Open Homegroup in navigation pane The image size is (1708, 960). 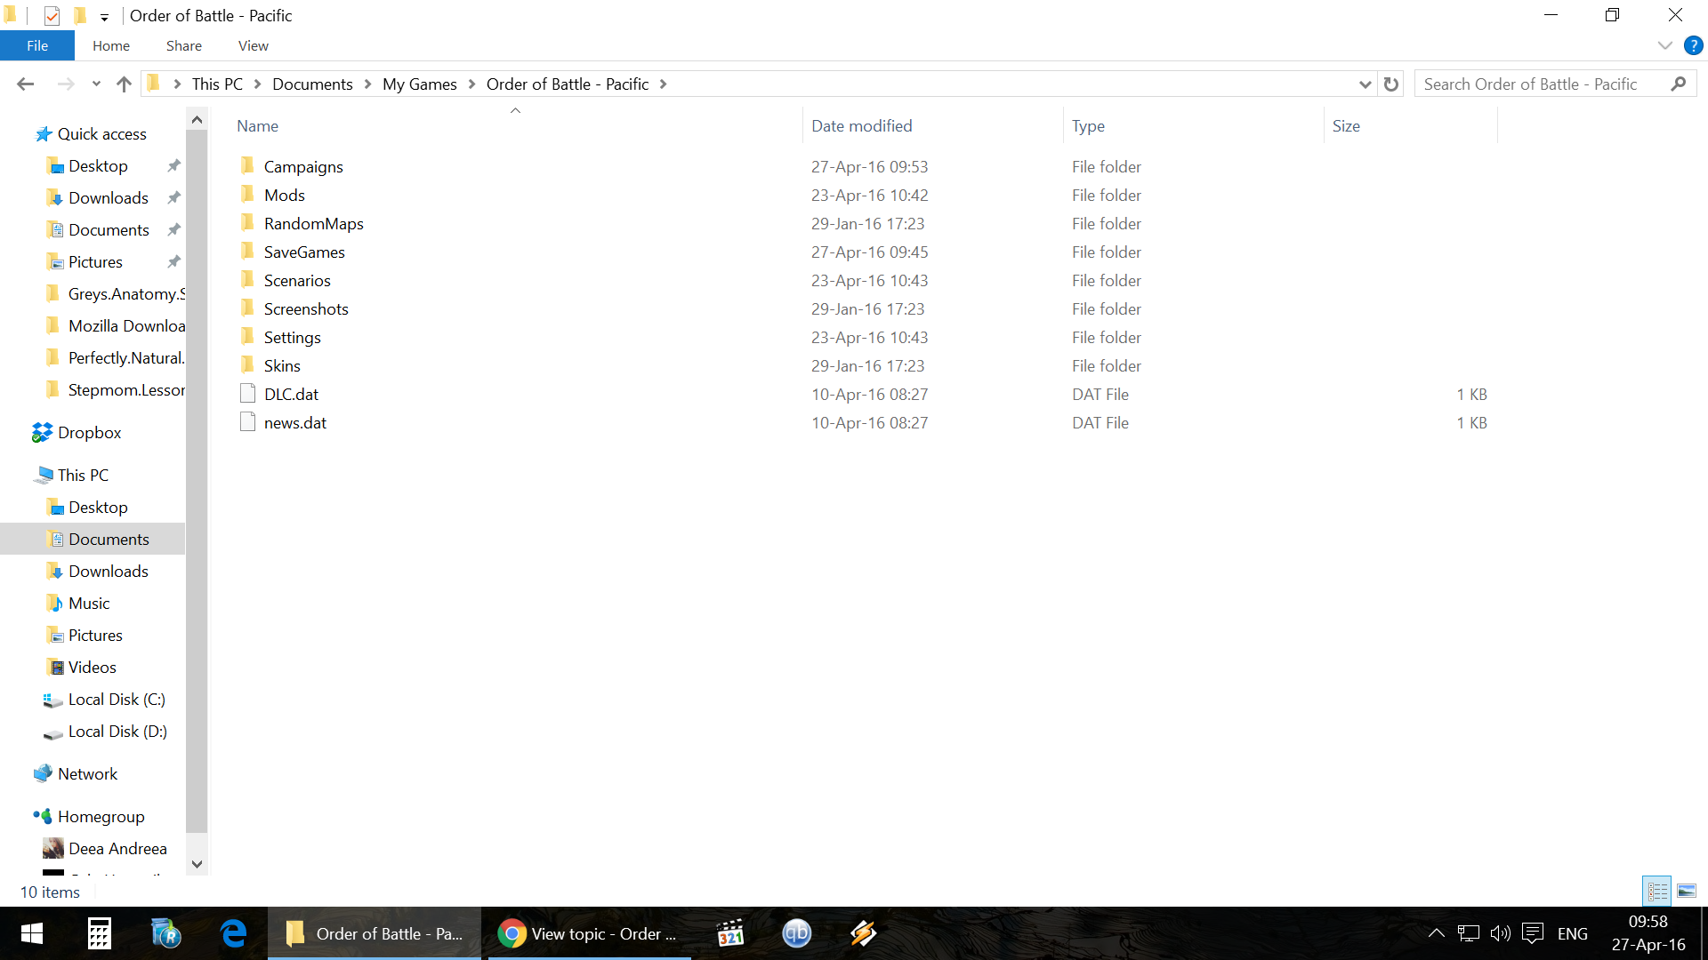(101, 816)
